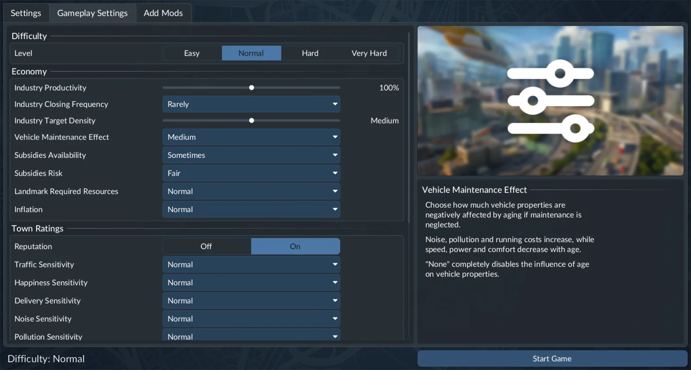The width and height of the screenshot is (691, 370).
Task: Click the sliders preview image
Action: click(550, 100)
